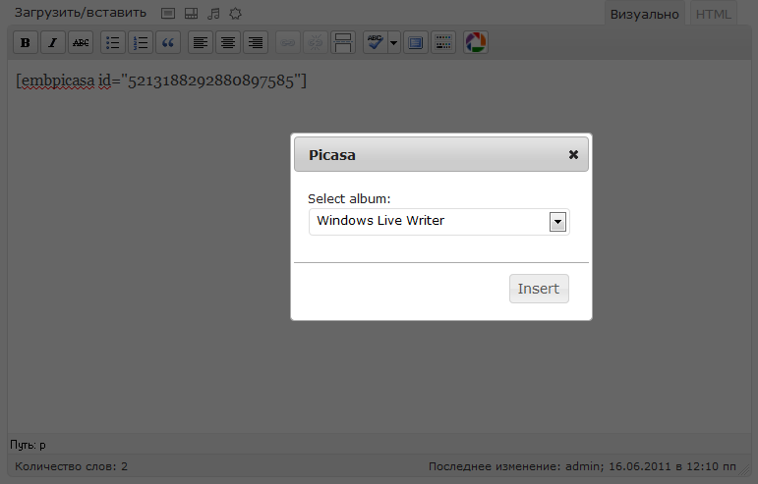Close the Picasa dialog

(573, 154)
